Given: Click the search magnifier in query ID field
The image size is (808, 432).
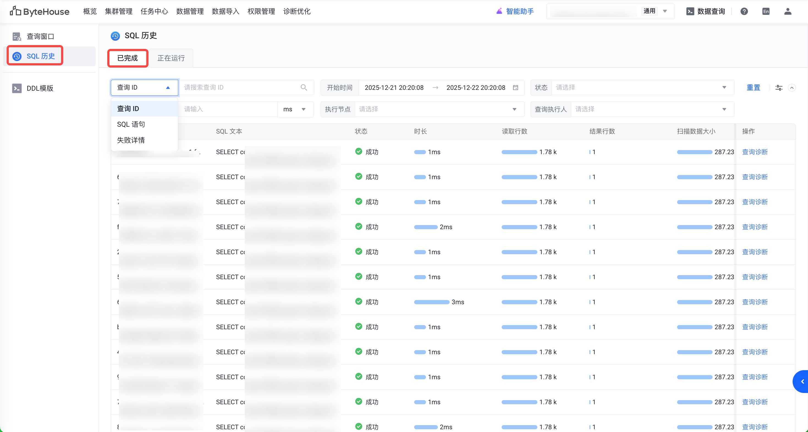Looking at the screenshot, I should coord(304,87).
